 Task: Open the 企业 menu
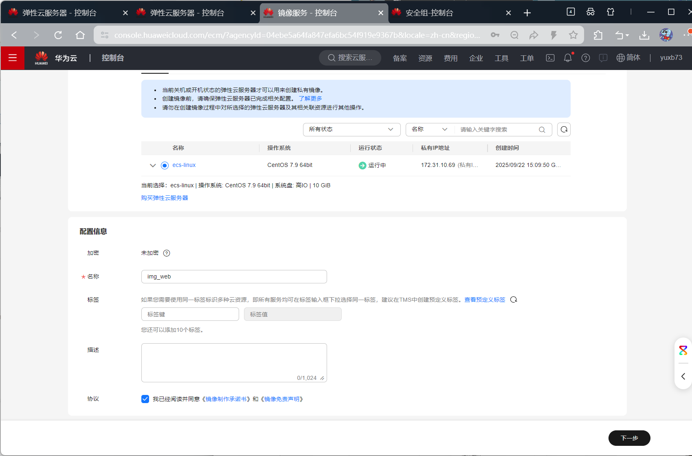[476, 58]
